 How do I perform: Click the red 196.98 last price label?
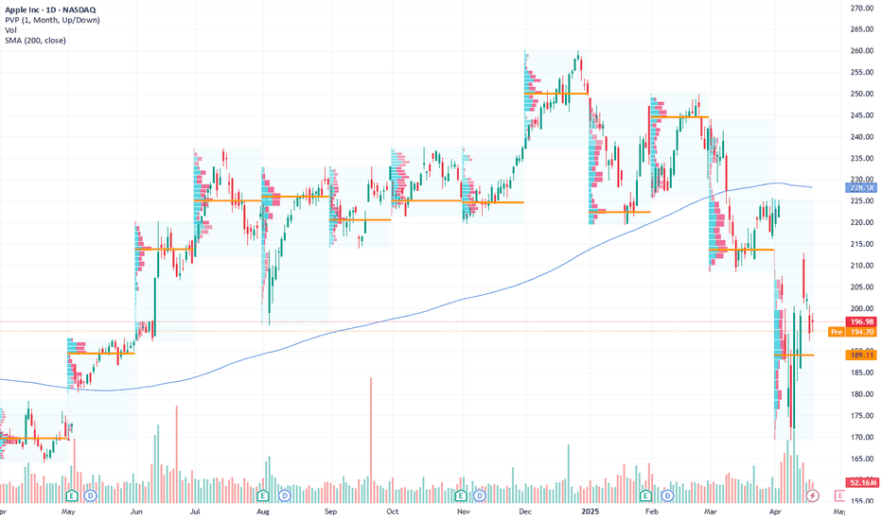click(x=862, y=321)
